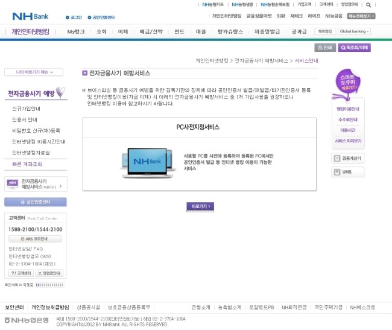
Task: Click the 해피뱅킹 button
Action: click(325, 31)
